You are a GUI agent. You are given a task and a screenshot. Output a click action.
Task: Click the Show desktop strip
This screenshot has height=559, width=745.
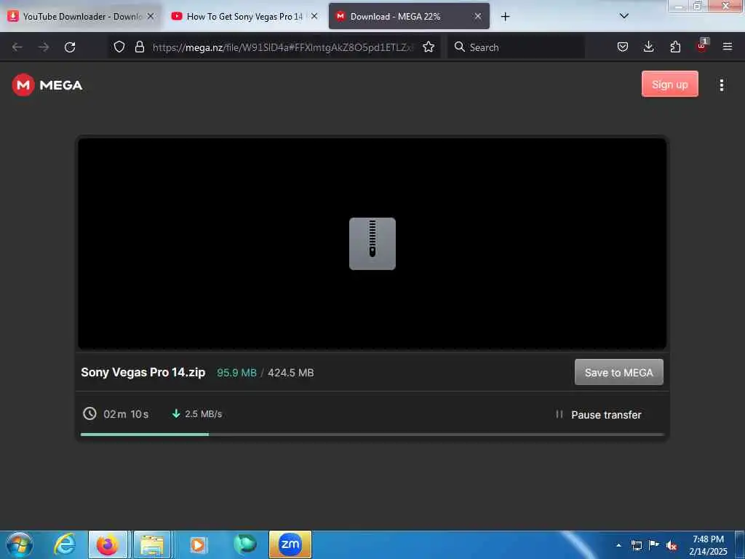(x=740, y=544)
